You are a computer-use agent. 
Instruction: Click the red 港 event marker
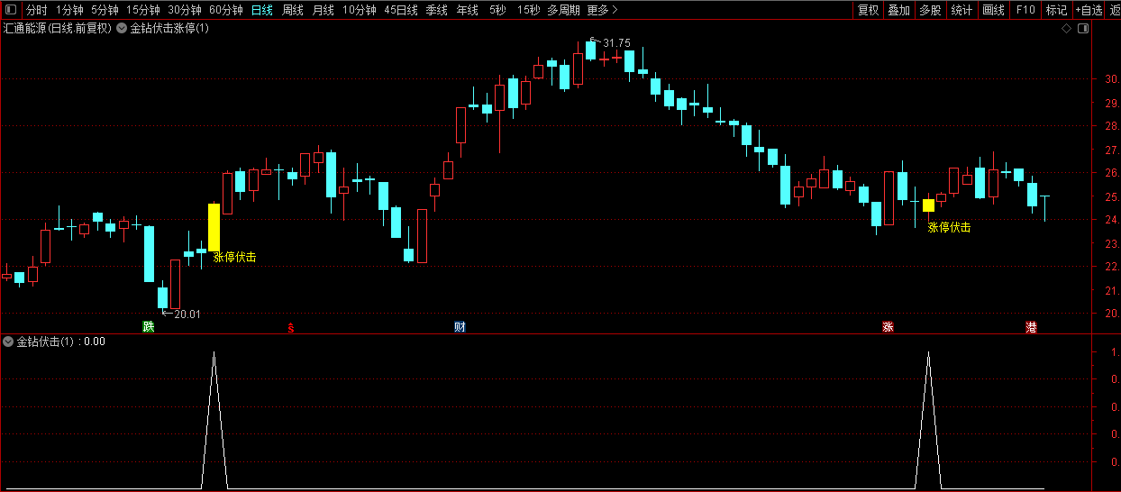(x=1031, y=327)
